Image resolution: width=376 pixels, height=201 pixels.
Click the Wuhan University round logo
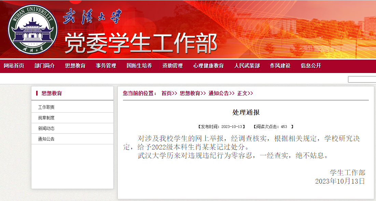[x=32, y=29]
